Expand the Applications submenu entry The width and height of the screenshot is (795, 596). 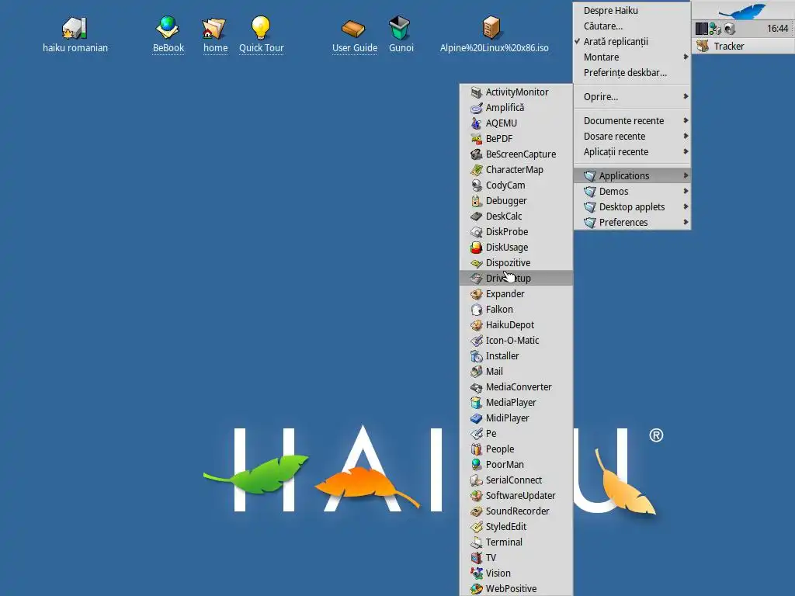(632, 176)
